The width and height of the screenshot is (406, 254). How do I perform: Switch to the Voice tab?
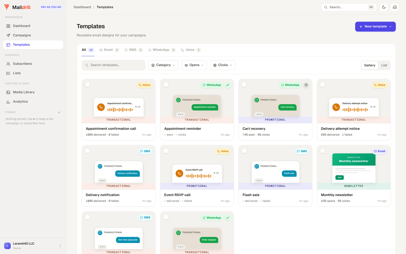coord(191,50)
